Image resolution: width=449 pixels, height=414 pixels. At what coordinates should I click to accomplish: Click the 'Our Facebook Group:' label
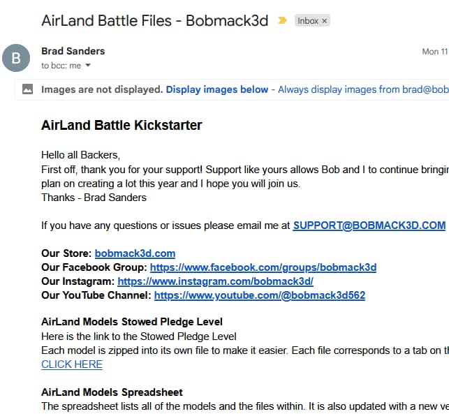[94, 267]
